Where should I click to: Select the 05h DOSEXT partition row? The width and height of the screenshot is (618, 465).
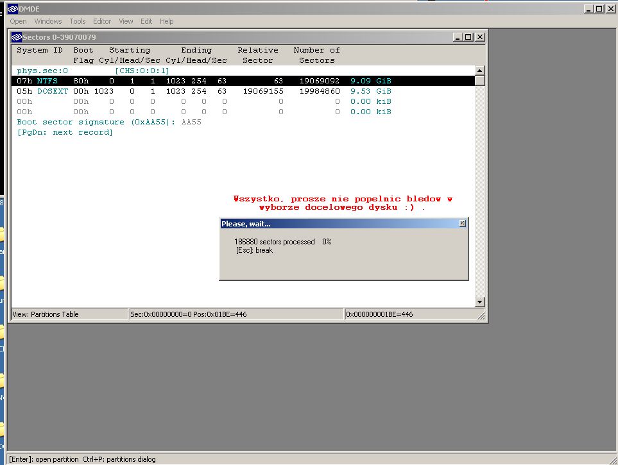pos(243,91)
